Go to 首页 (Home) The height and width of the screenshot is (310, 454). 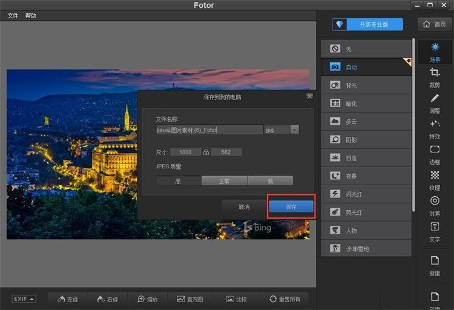pos(434,24)
